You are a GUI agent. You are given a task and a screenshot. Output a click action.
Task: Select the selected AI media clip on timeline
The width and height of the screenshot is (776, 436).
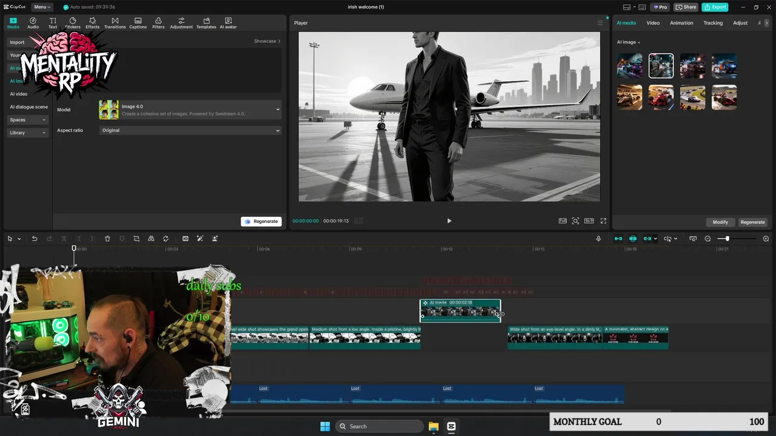(x=460, y=311)
